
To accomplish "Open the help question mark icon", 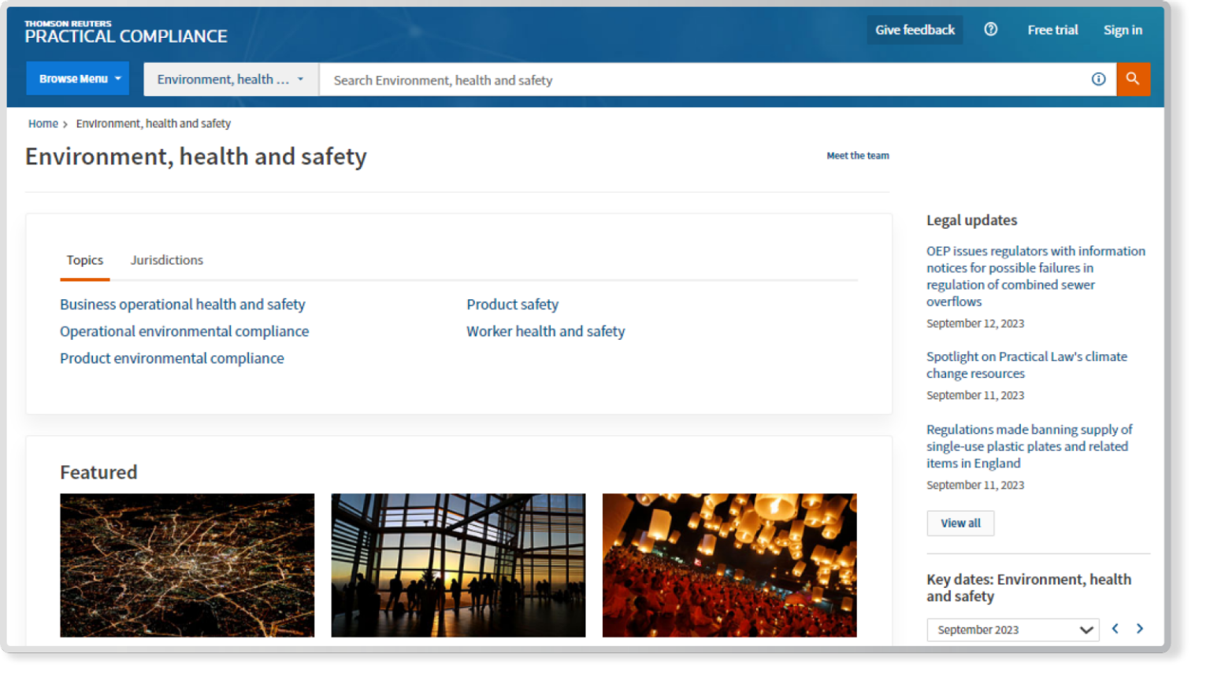I will click(x=990, y=29).
